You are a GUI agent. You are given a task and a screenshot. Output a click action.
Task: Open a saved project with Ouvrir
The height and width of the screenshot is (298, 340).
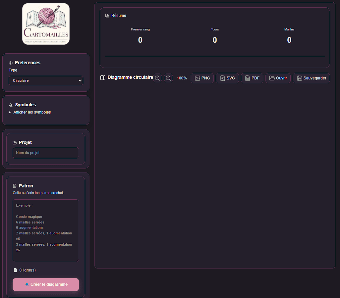(278, 78)
